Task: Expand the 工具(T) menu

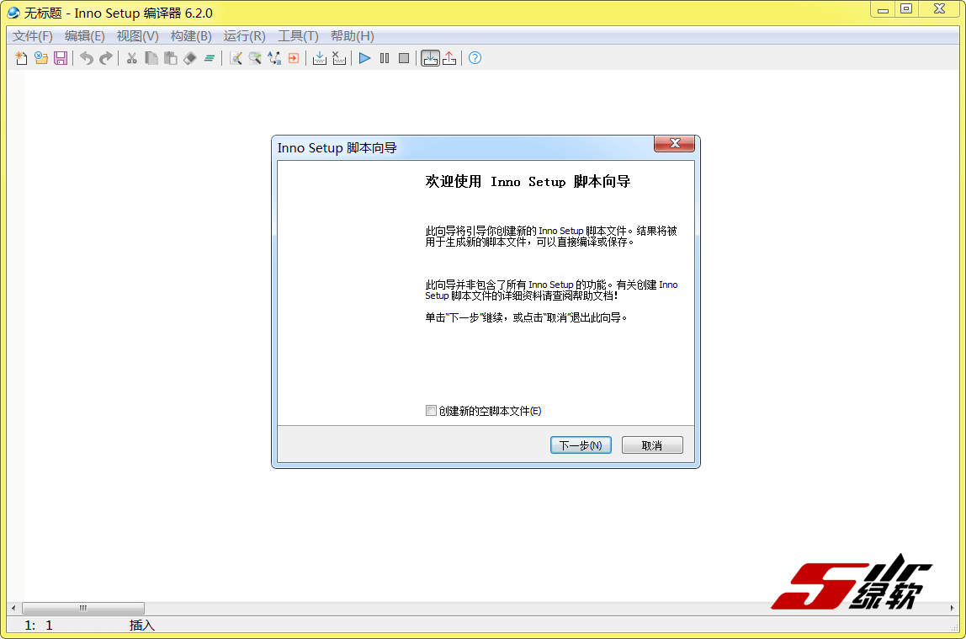Action: click(x=298, y=36)
